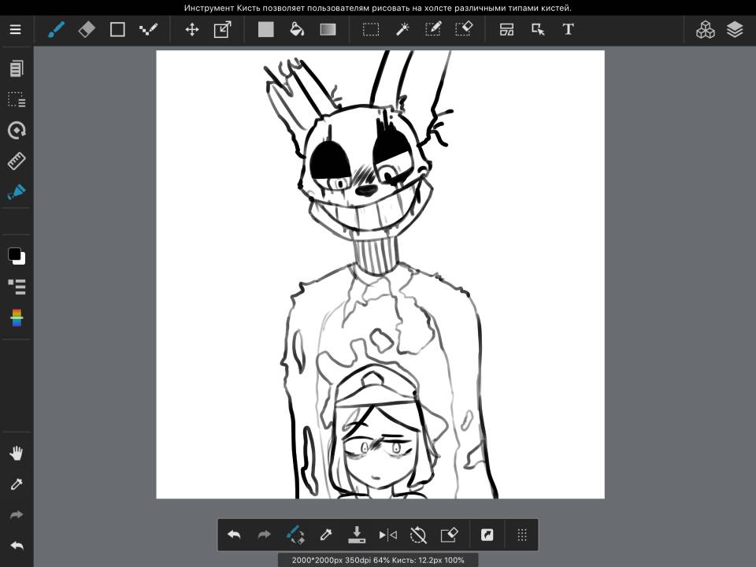Select the Text tool
Image resolution: width=756 pixels, height=567 pixels.
point(568,30)
